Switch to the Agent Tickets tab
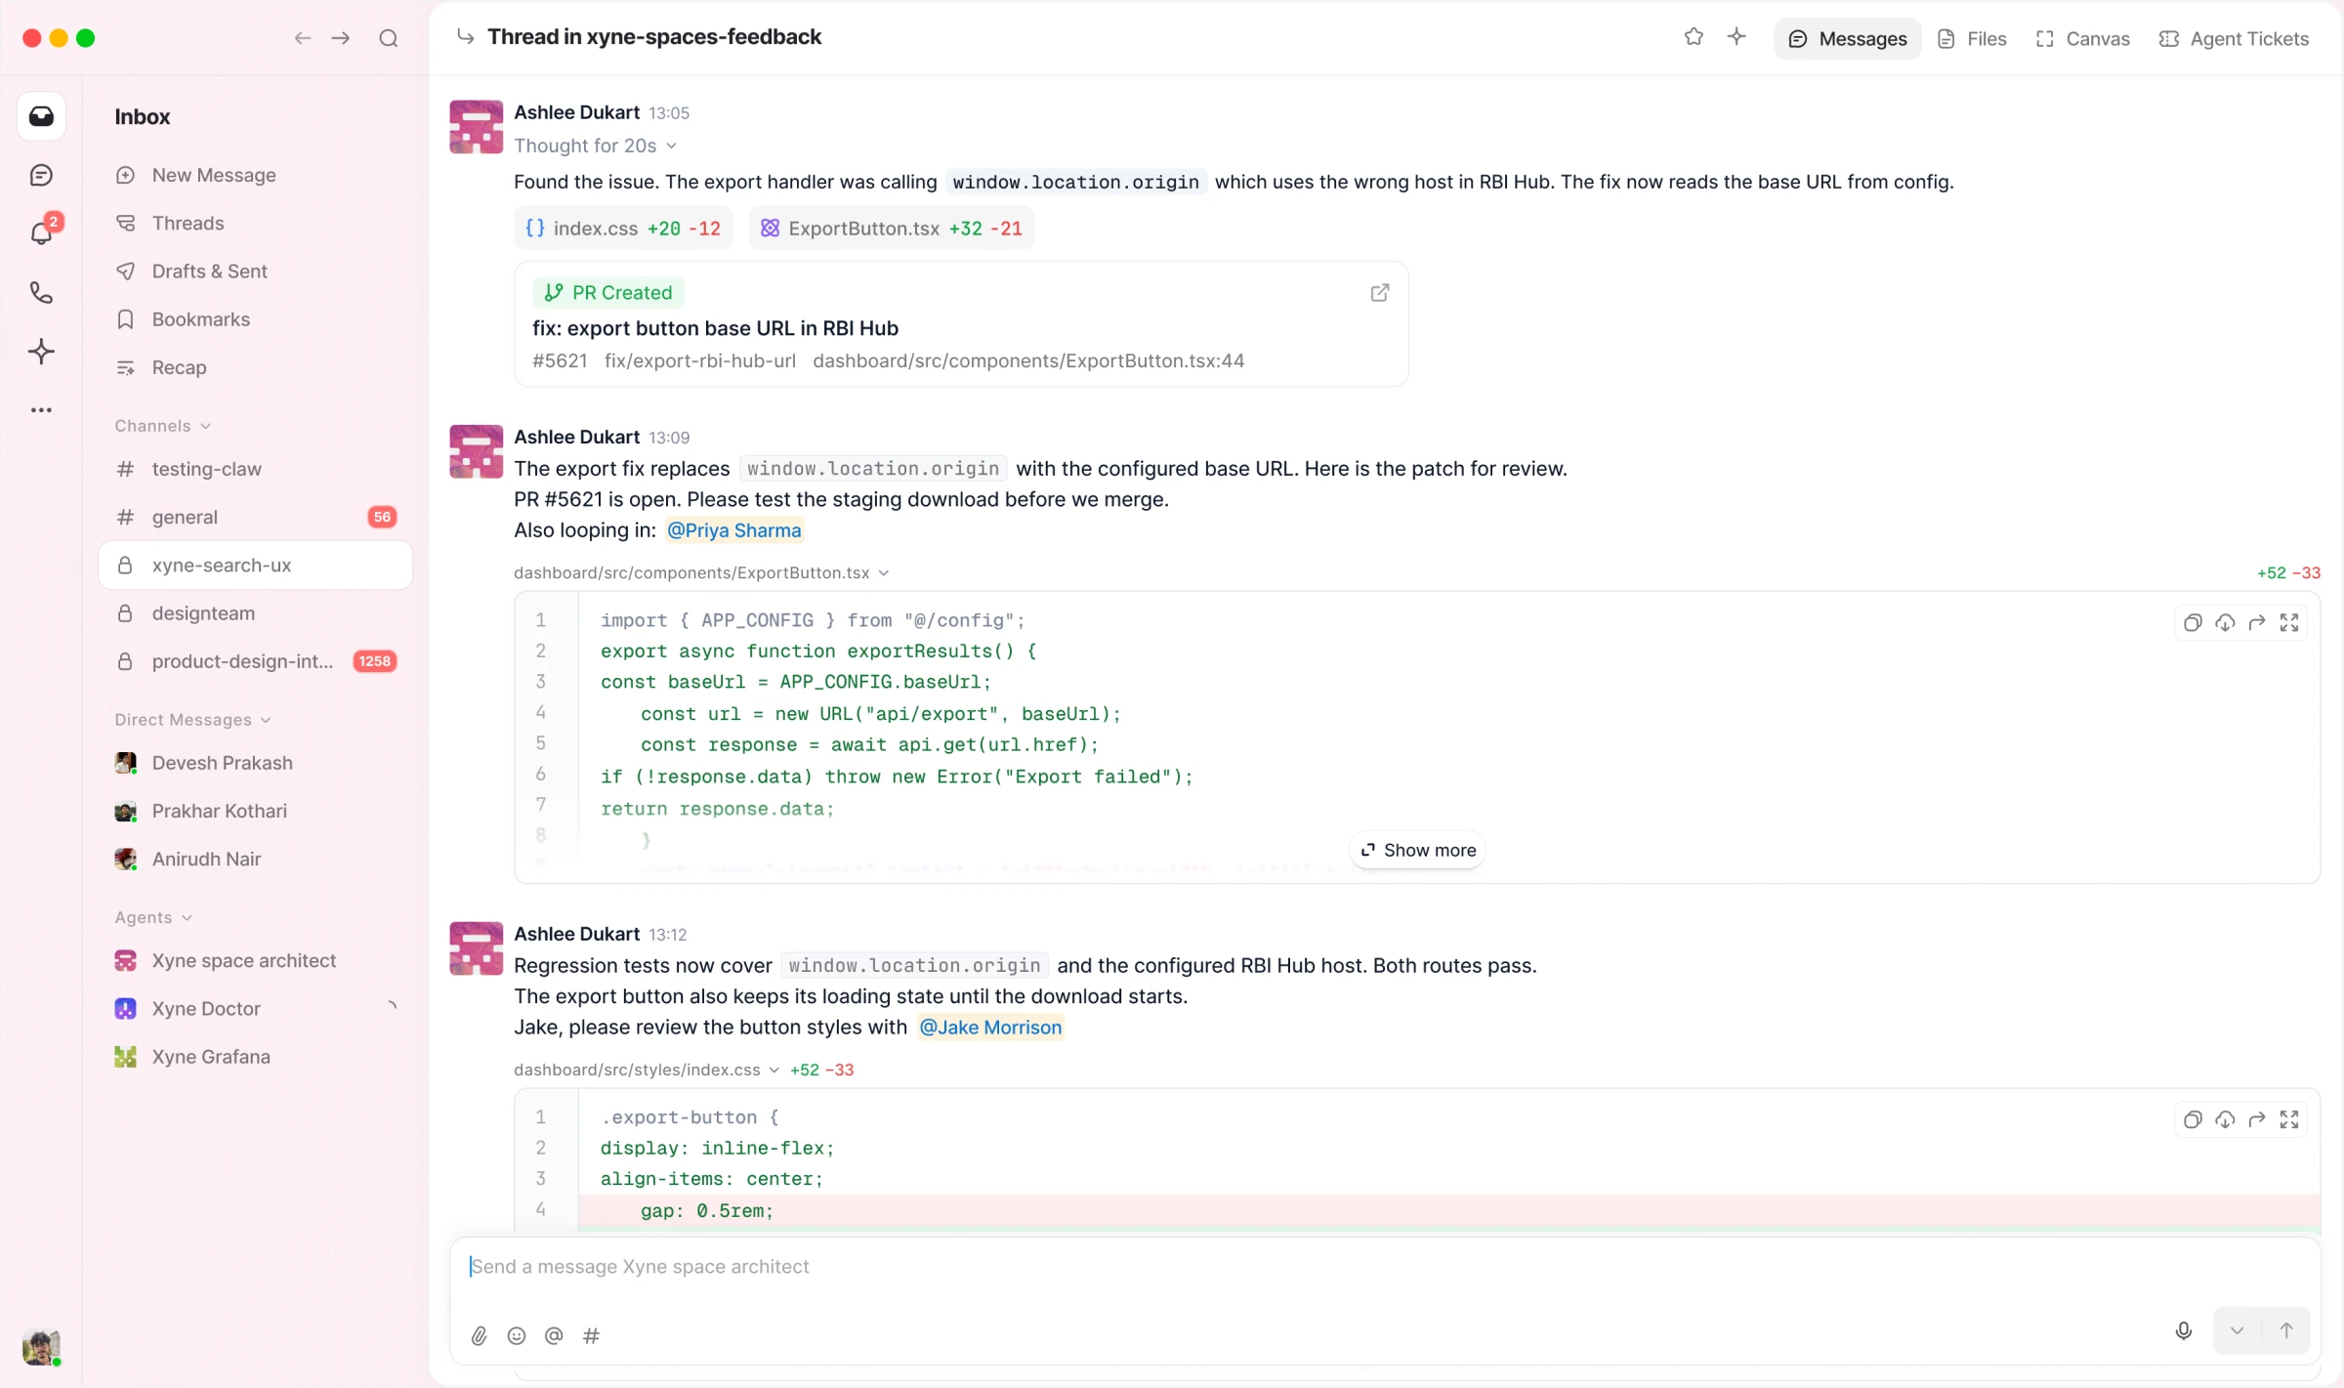This screenshot has width=2344, height=1388. (x=2234, y=38)
